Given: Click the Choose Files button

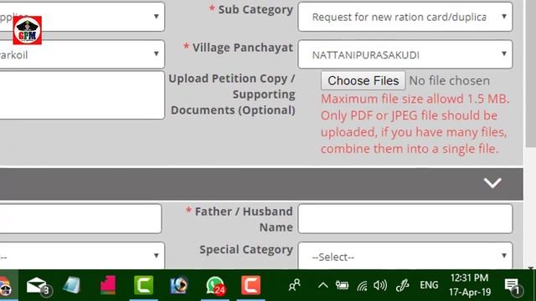Looking at the screenshot, I should pos(363,81).
